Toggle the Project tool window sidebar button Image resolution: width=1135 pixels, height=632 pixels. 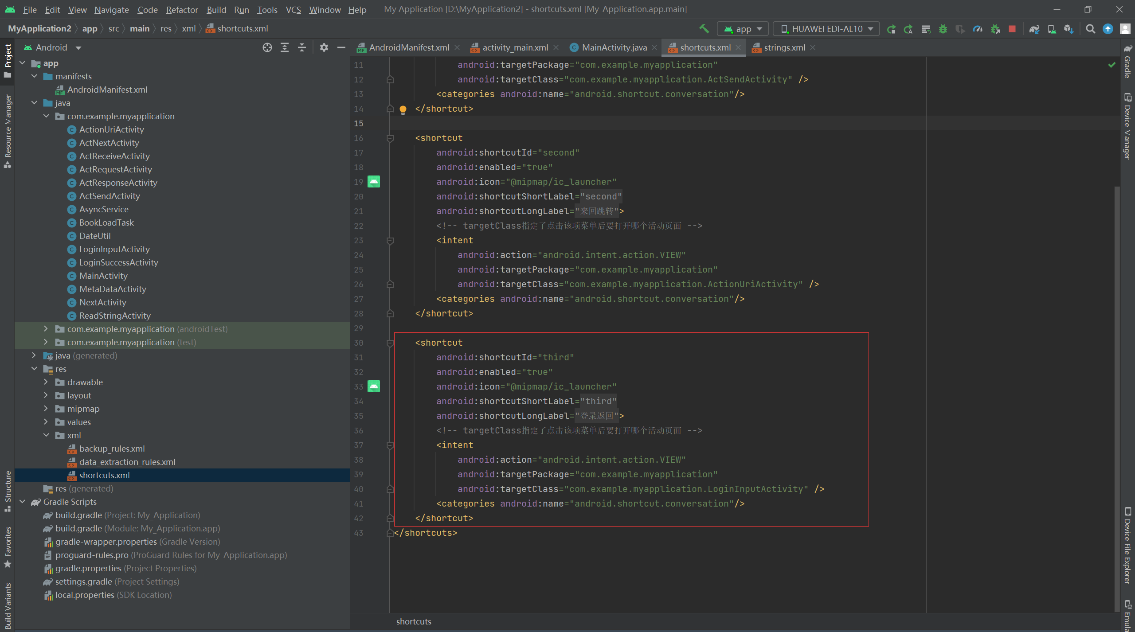coord(8,60)
